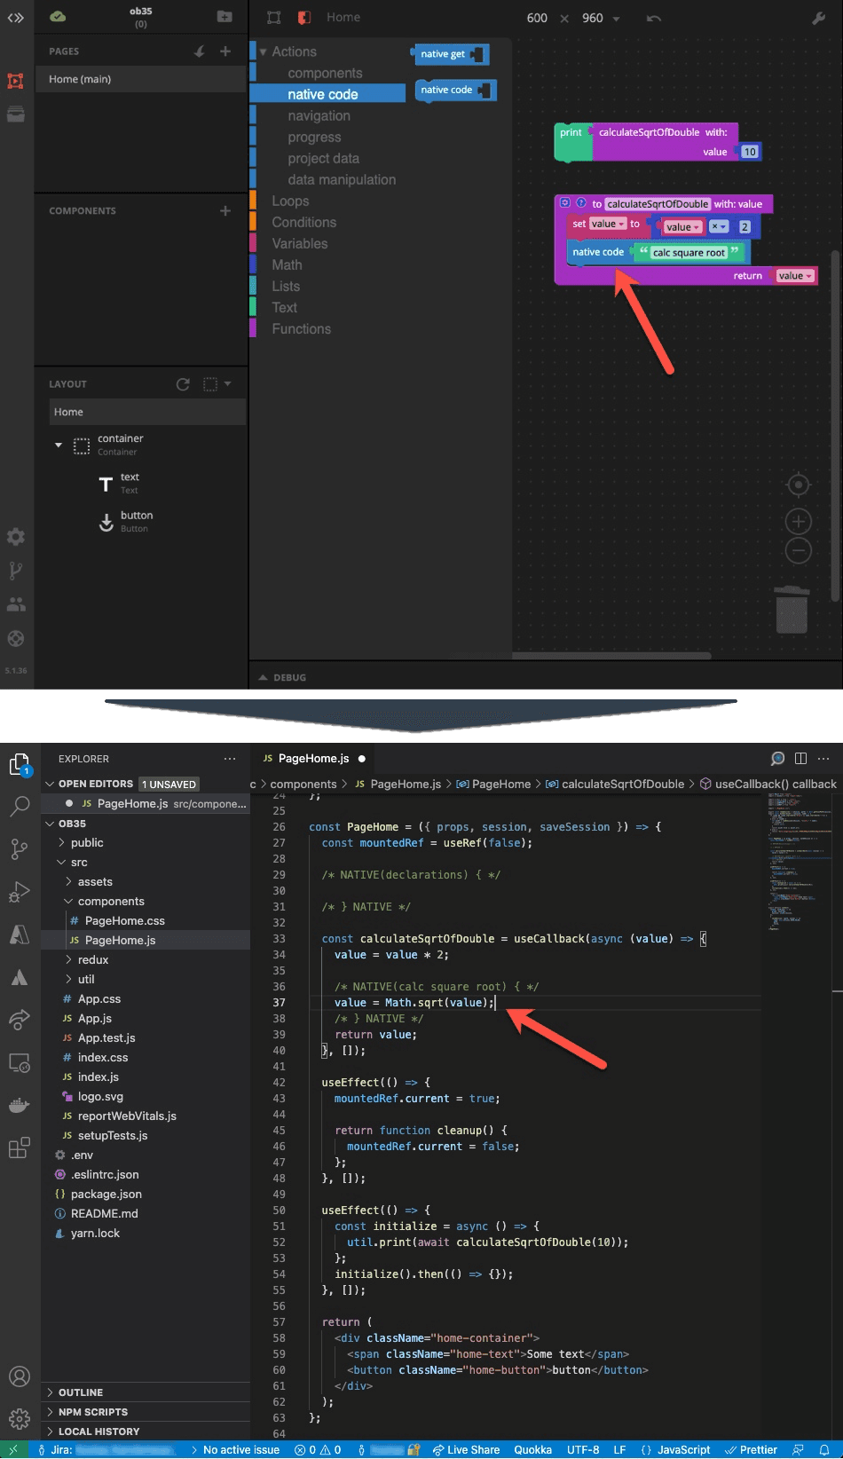Select the Conditions block category

point(303,223)
